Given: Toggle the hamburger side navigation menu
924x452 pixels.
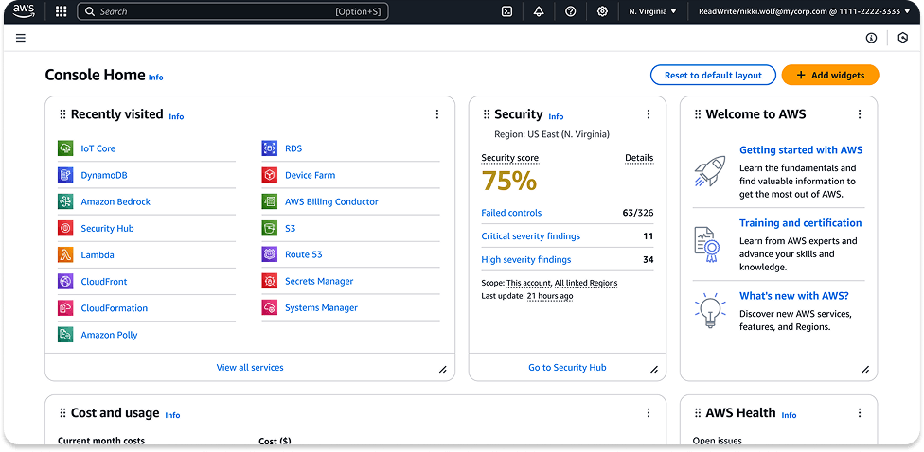Looking at the screenshot, I should click(21, 38).
